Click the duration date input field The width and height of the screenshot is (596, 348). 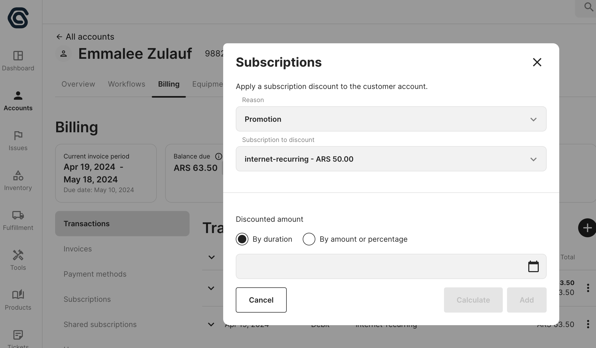tap(381, 266)
